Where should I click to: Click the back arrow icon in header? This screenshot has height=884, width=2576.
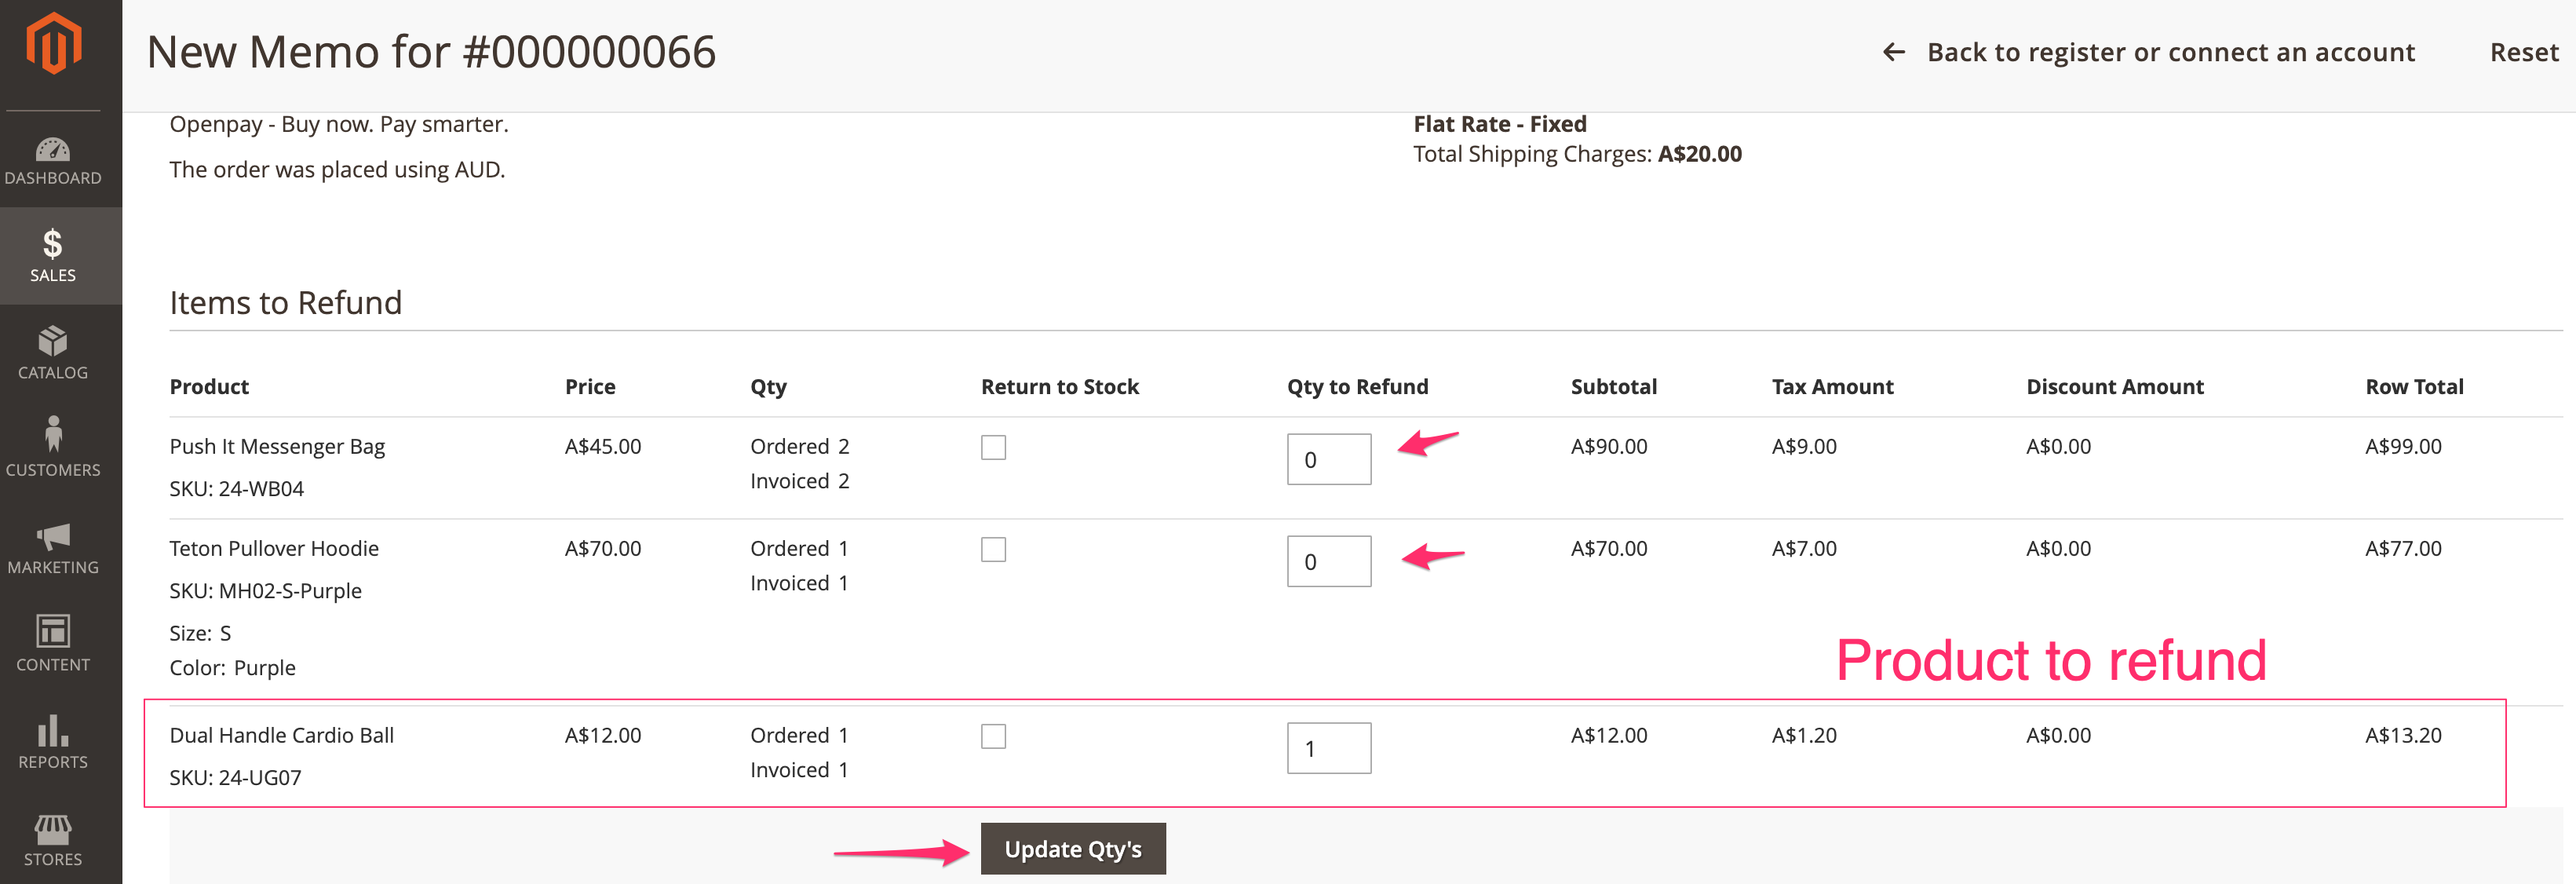[1894, 52]
